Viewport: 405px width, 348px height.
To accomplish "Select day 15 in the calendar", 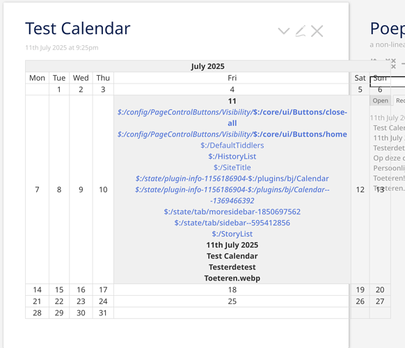I will 59,290.
